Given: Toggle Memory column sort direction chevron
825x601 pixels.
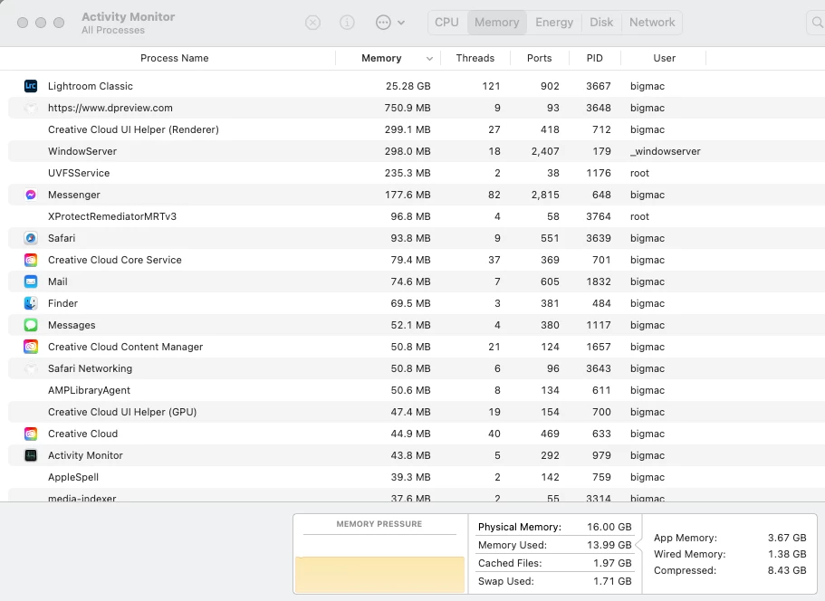Looking at the screenshot, I should coord(429,59).
